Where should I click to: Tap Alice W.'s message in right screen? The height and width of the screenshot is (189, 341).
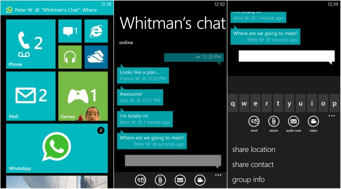[x=258, y=17]
